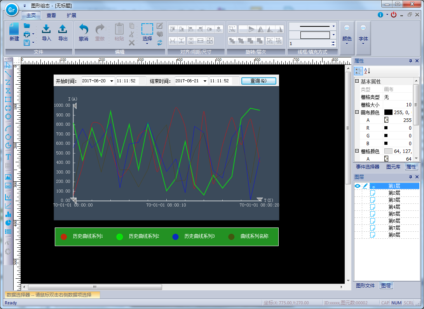Choose the arc drawing tool

(8, 128)
